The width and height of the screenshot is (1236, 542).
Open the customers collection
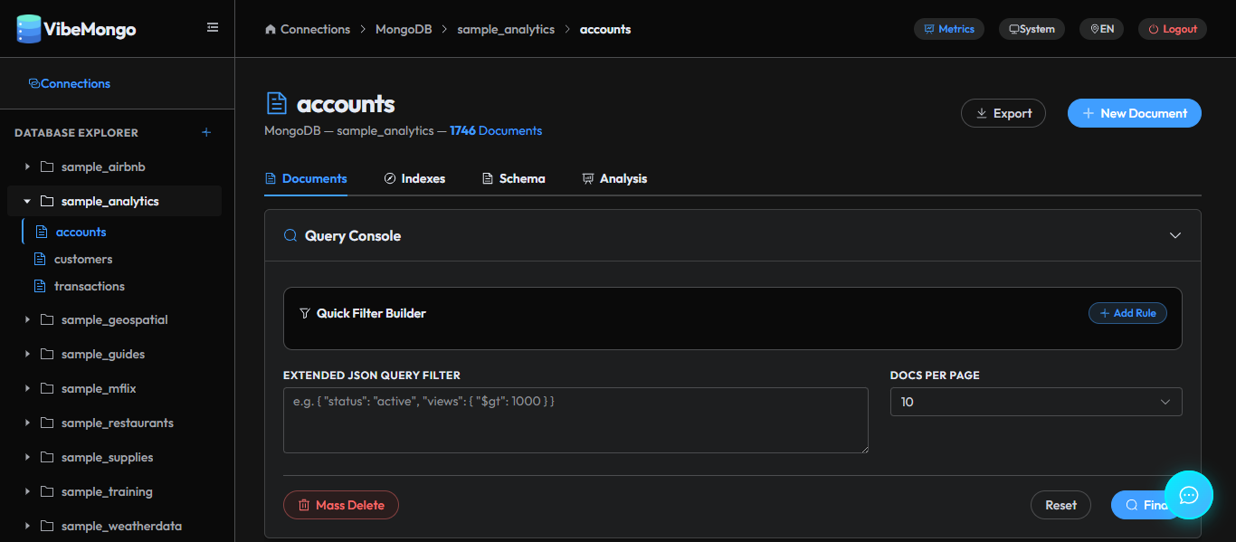83,259
